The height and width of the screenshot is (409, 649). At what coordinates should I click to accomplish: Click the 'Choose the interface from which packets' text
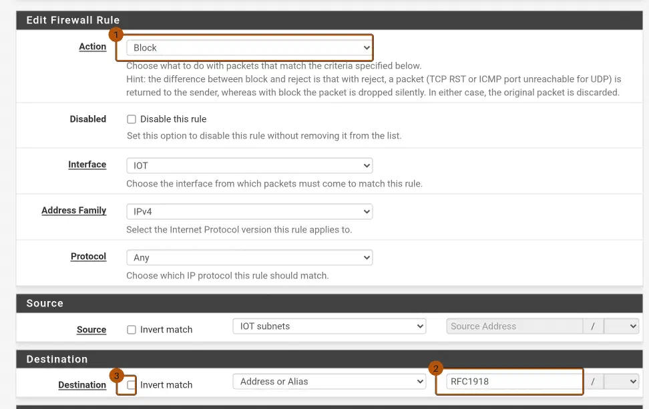click(274, 184)
